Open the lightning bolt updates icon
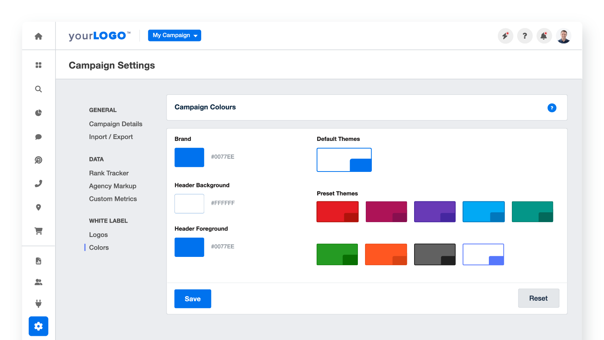The width and height of the screenshot is (604, 340). pyautogui.click(x=505, y=36)
